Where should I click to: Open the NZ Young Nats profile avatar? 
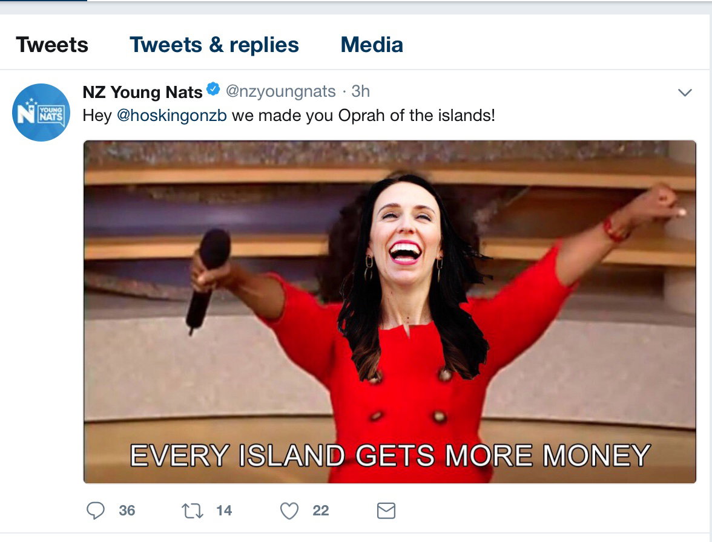click(41, 113)
